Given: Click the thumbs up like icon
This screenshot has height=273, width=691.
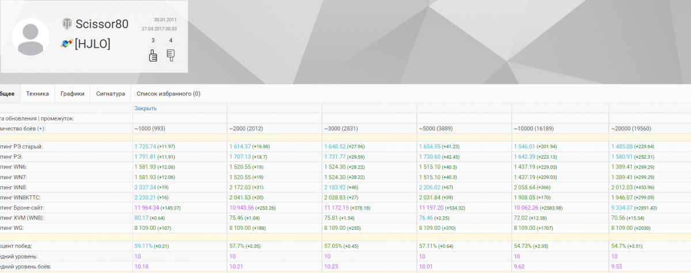Looking at the screenshot, I should click(153, 55).
